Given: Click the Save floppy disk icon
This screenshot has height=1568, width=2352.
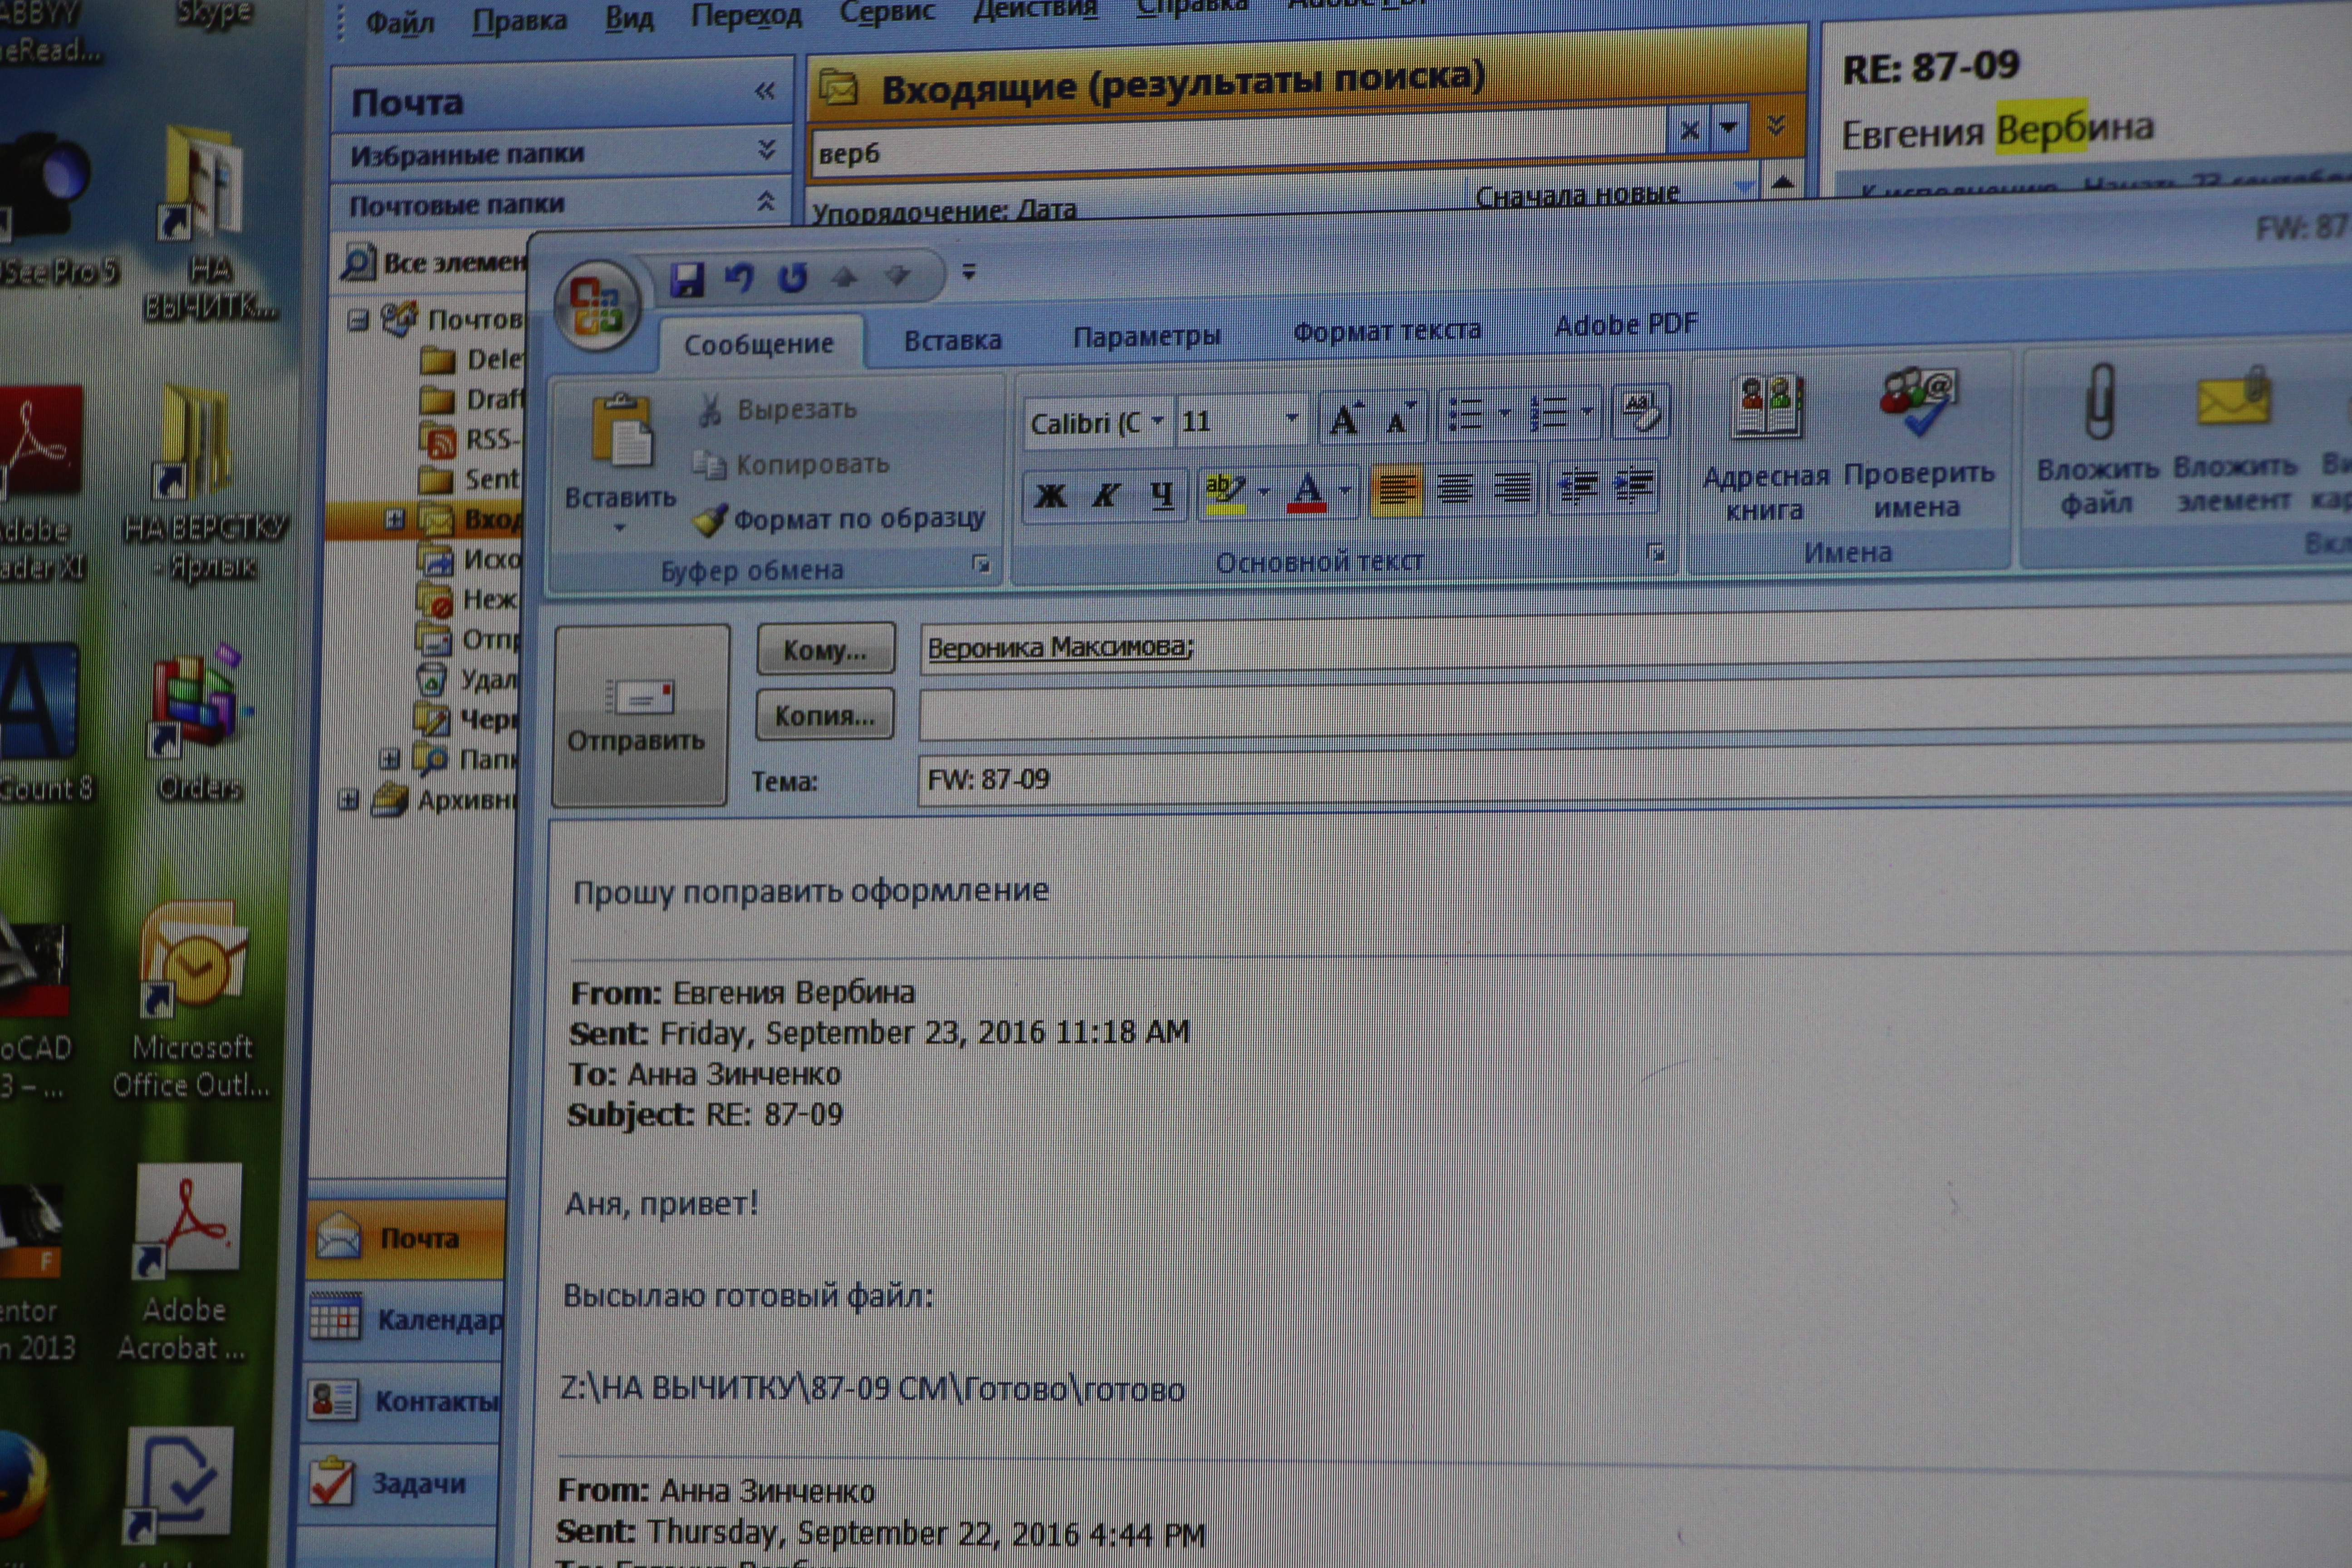Looking at the screenshot, I should click(x=687, y=279).
